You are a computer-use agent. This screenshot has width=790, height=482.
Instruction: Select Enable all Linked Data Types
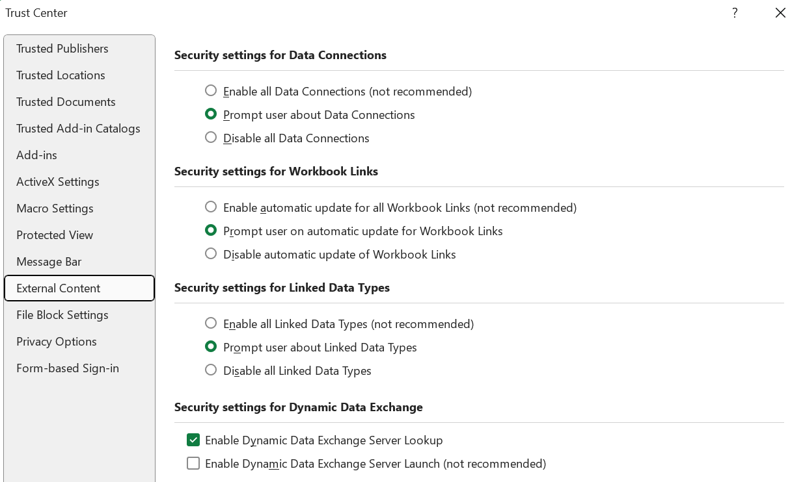pyautogui.click(x=211, y=323)
